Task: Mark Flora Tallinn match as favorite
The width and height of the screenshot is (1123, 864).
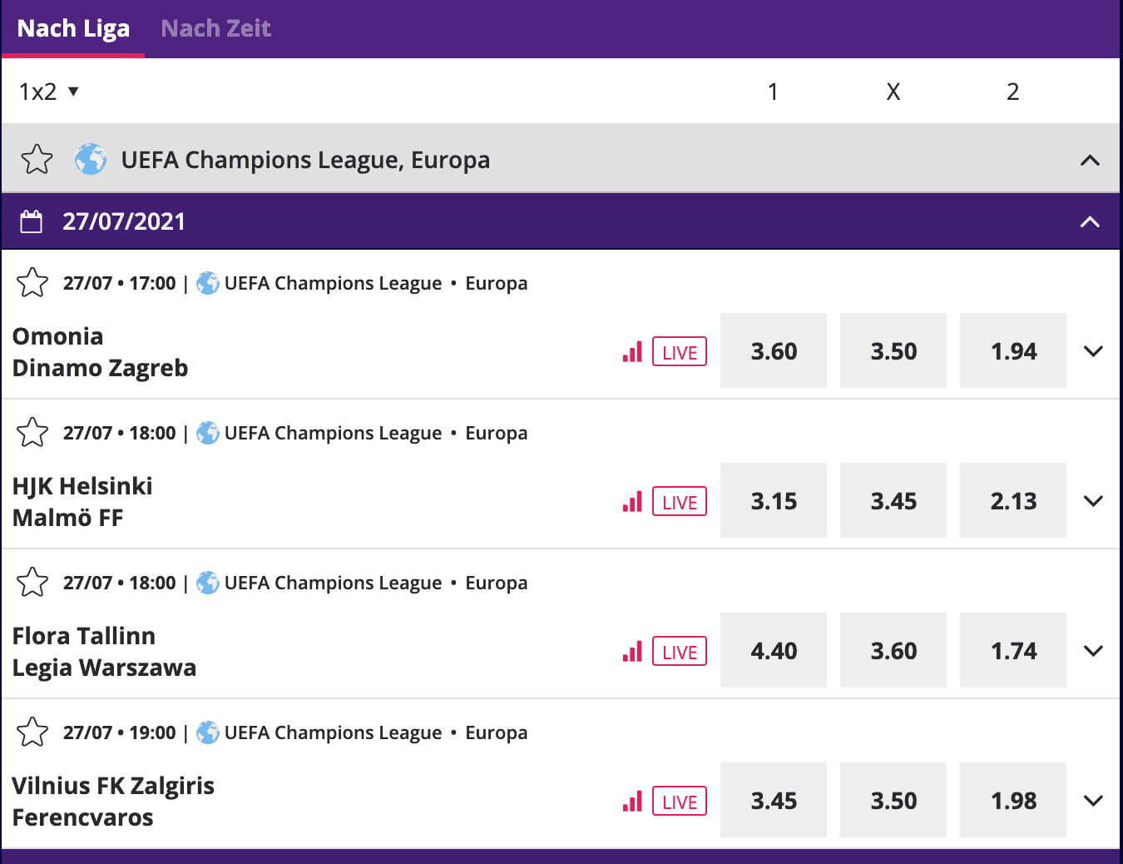Action: click(x=32, y=582)
